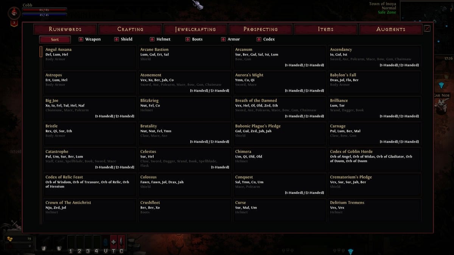Toggle the Weapon filter checkbox
Screen dimensions: 454x255
tap(81, 39)
